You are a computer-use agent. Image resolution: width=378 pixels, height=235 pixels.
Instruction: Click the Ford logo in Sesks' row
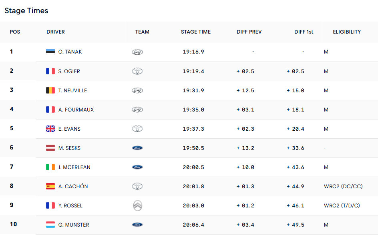[x=137, y=148]
